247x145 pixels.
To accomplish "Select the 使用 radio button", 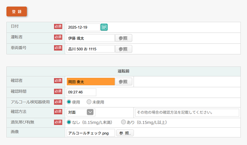I will coord(69,102).
